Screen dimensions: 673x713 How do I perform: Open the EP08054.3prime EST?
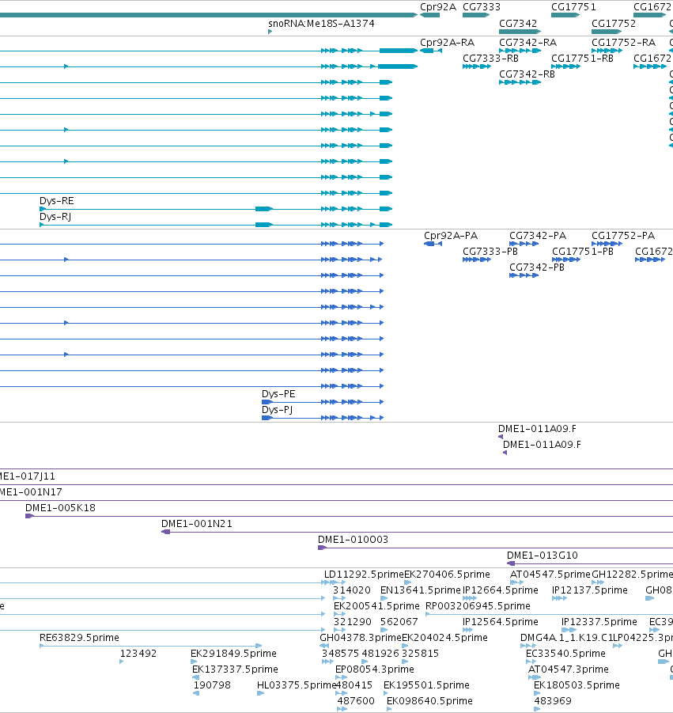[x=342, y=677]
